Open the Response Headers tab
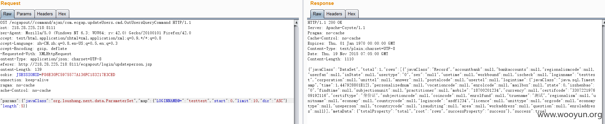Image resolution: width=605 pixels, height=124 pixels. [x=334, y=14]
